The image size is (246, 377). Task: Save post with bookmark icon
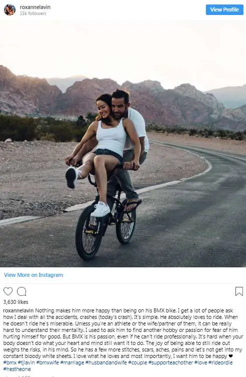coord(239,291)
